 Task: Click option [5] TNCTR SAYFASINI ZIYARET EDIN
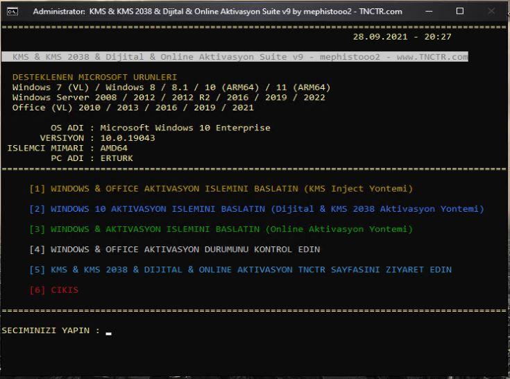coord(240,270)
